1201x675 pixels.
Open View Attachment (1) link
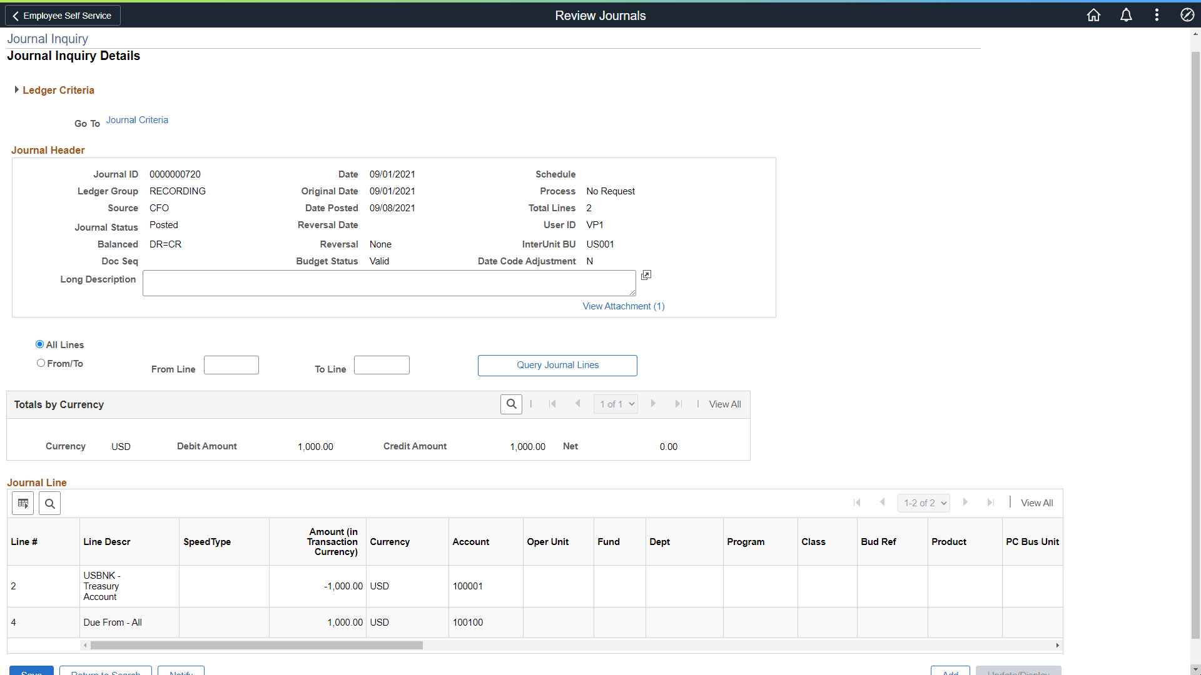pyautogui.click(x=623, y=306)
